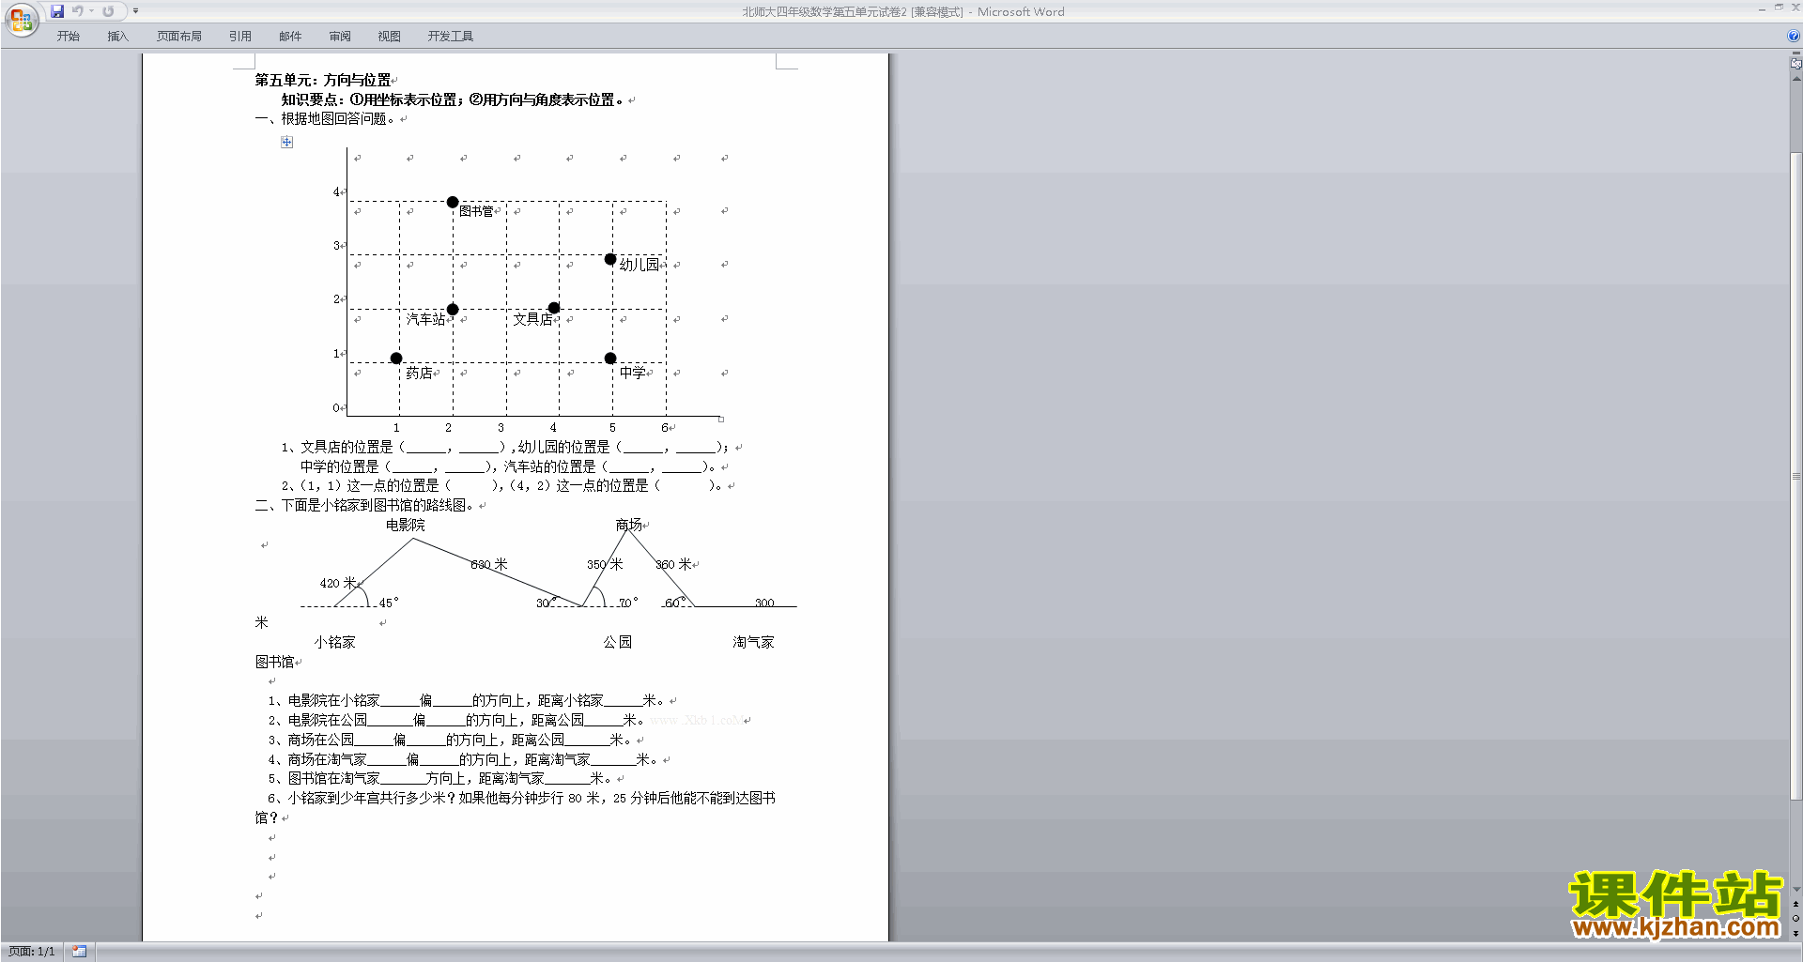Image resolution: width=1803 pixels, height=962 pixels.
Task: Click the vertical scrollbar up arrow
Action: 1796,79
